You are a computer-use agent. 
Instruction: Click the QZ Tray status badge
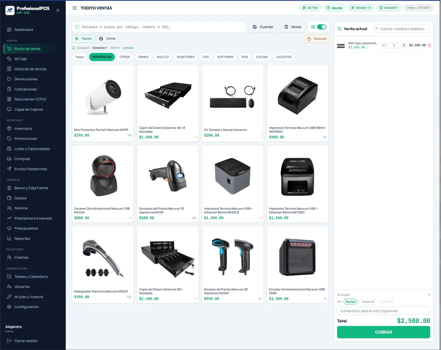point(310,8)
